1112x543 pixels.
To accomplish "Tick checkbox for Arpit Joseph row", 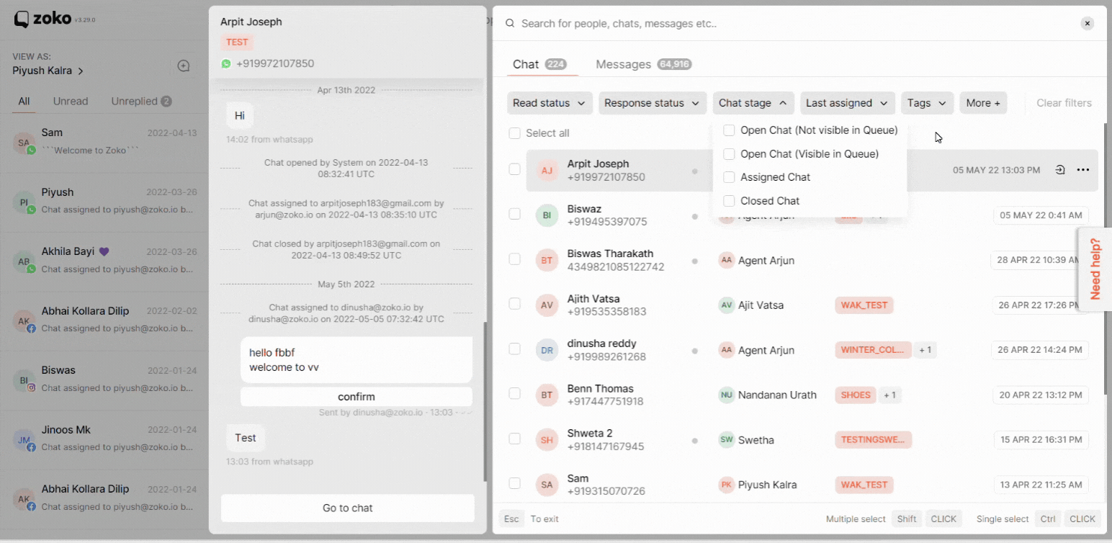I will pyautogui.click(x=514, y=169).
